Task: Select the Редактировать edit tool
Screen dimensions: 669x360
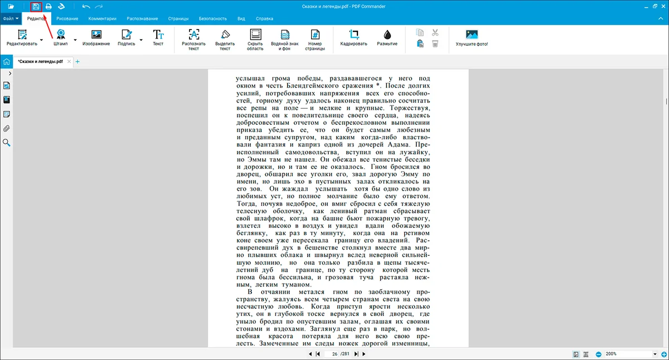Action: pyautogui.click(x=22, y=38)
